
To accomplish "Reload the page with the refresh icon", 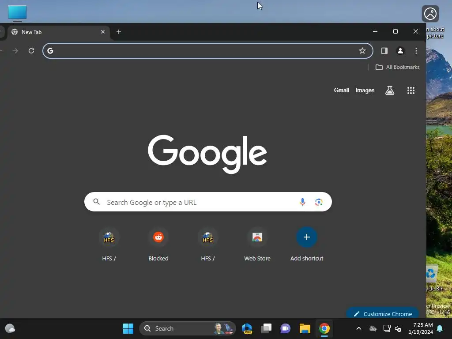I will pos(31,51).
